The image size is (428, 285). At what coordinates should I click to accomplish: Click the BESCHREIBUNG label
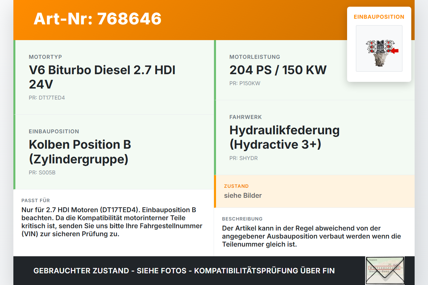242,219
